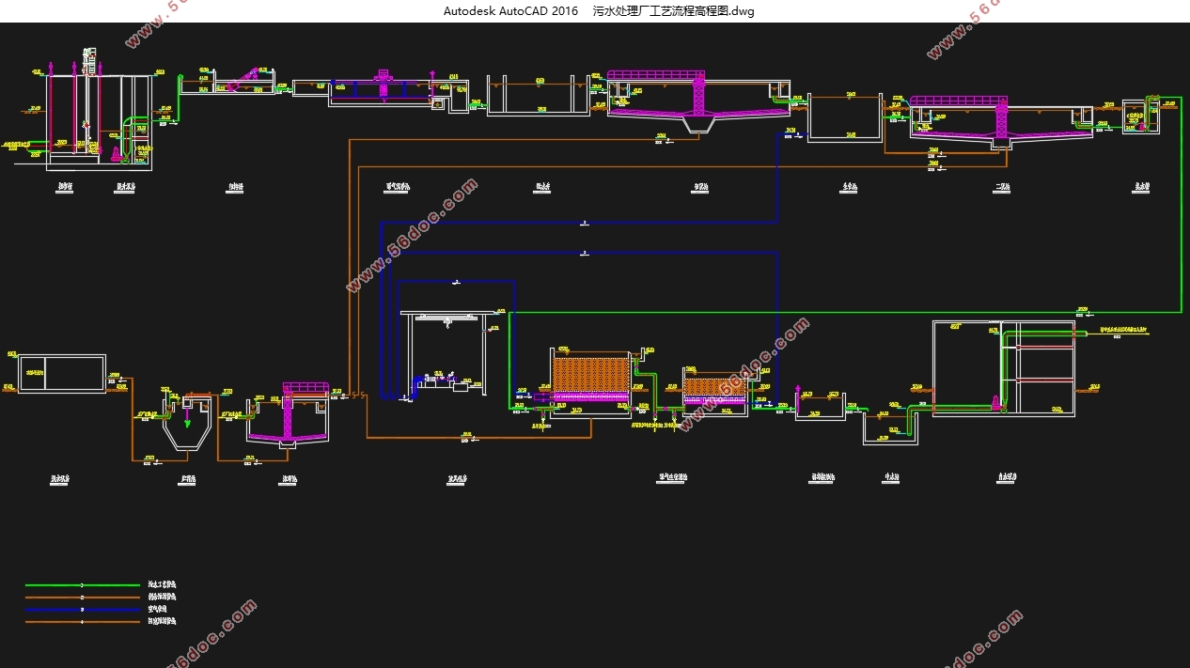
Task: Select the open rectangular tank between the two large clarifiers
Action: [x=845, y=118]
